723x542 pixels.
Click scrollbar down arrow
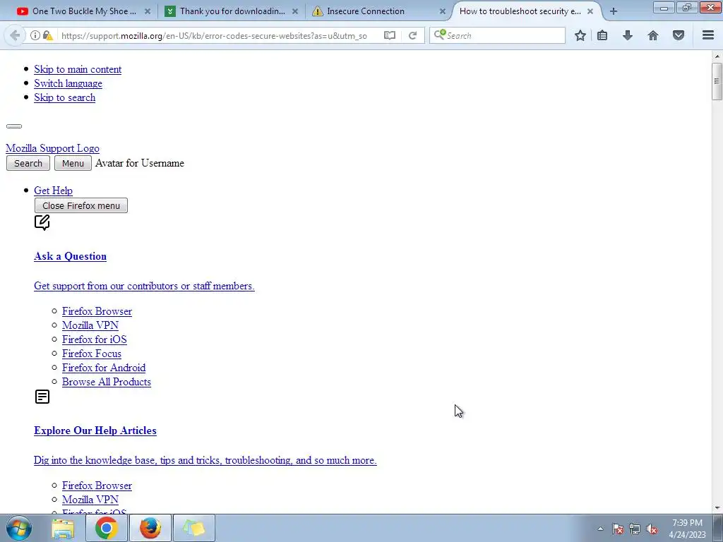pyautogui.click(x=717, y=508)
